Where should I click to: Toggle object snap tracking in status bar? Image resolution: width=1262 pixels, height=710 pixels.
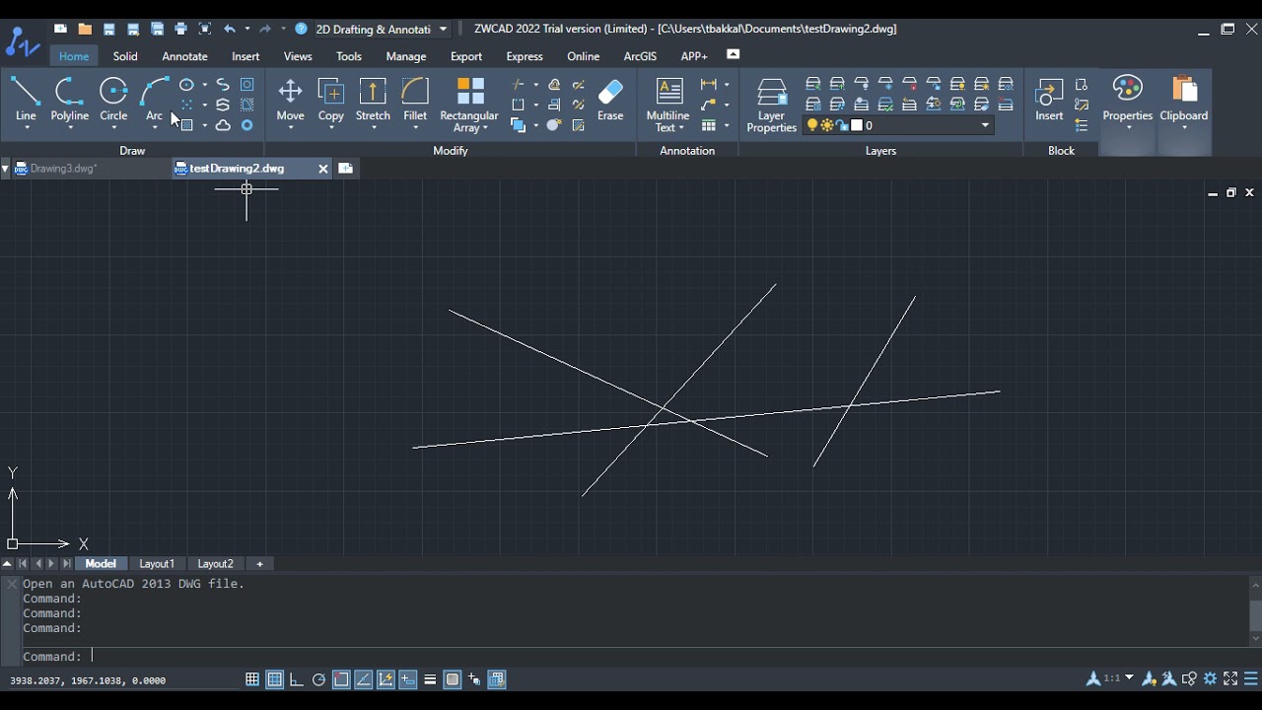click(364, 679)
